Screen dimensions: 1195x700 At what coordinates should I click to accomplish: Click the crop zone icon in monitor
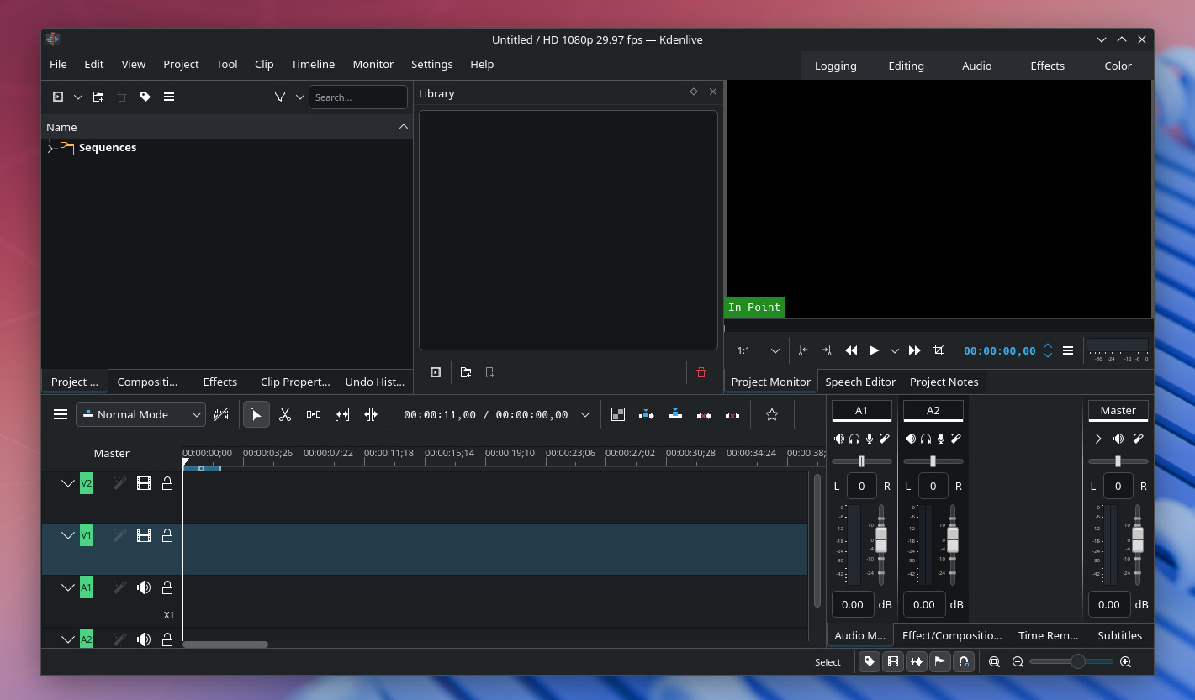[939, 350]
